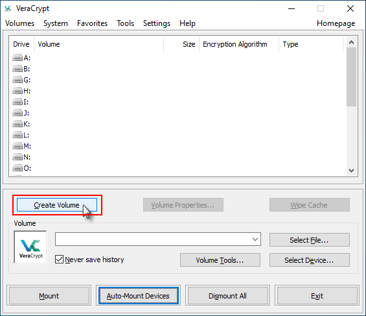Screen dimensions: 366x316
Task: Open Volume Tools... button
Action: (220, 260)
